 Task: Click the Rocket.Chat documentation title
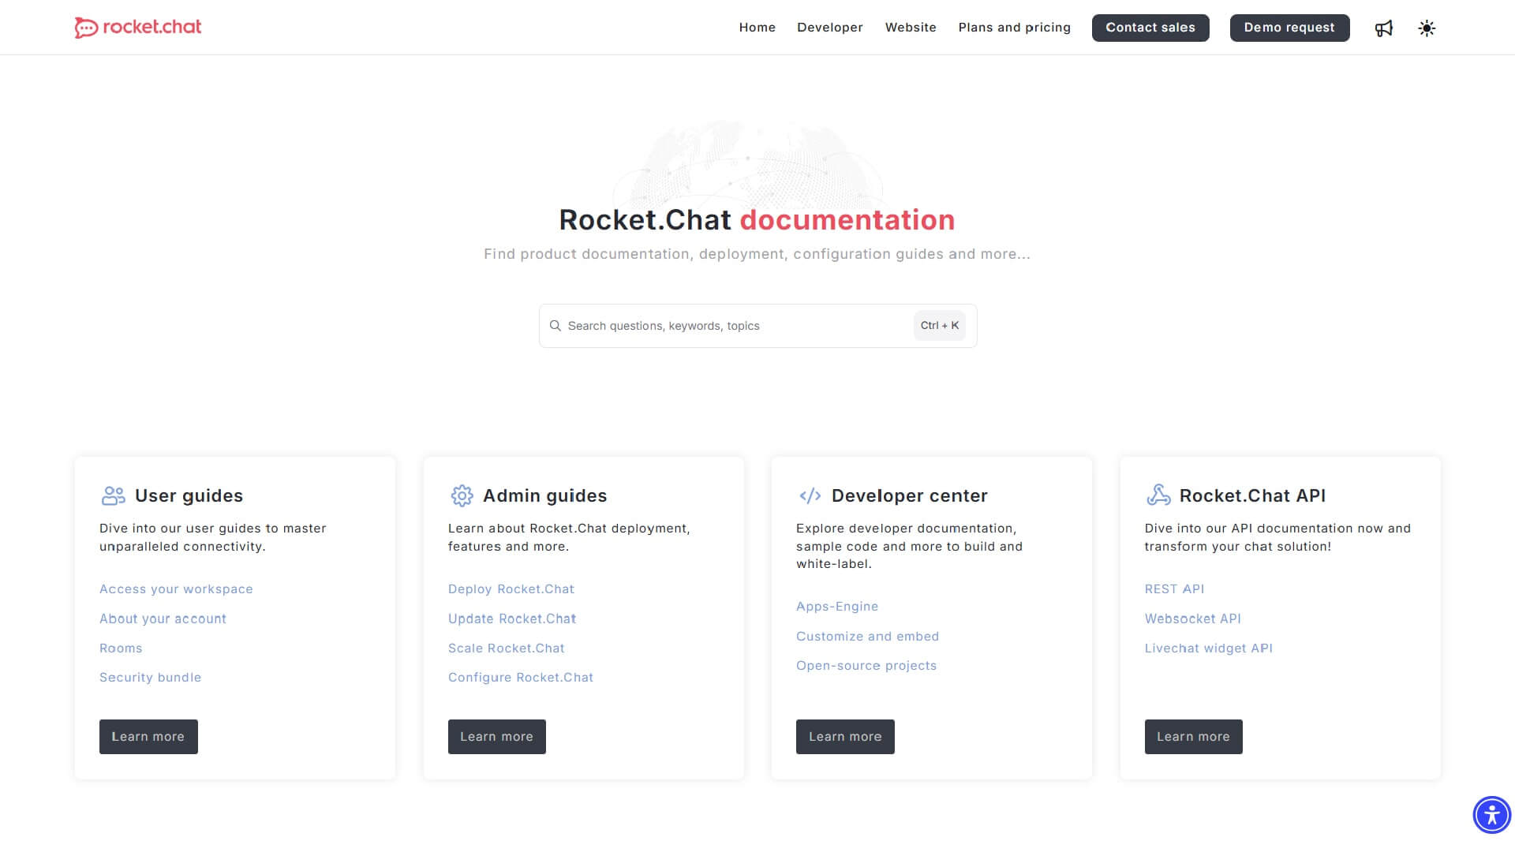pos(757,220)
